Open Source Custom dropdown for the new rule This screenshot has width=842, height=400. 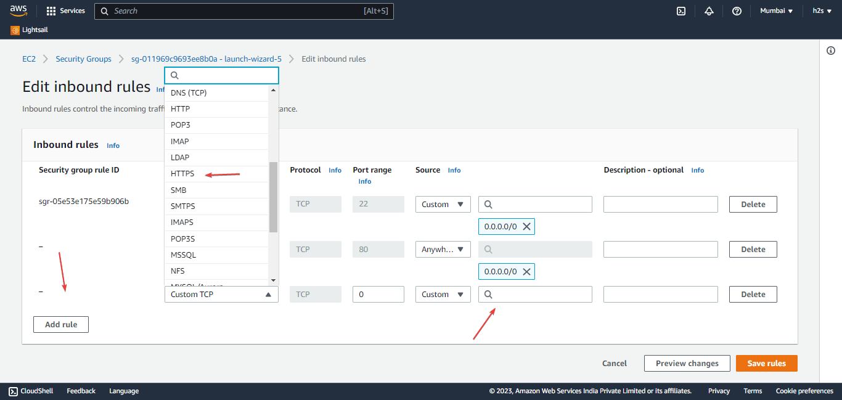pyautogui.click(x=443, y=295)
